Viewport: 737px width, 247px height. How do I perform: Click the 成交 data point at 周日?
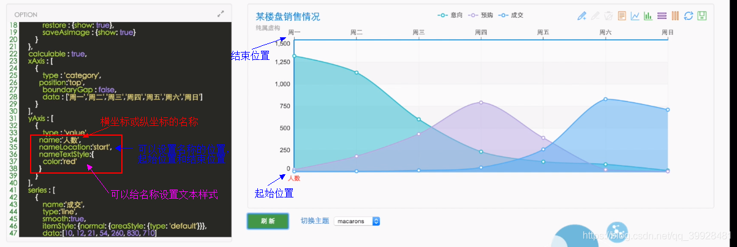pos(667,109)
